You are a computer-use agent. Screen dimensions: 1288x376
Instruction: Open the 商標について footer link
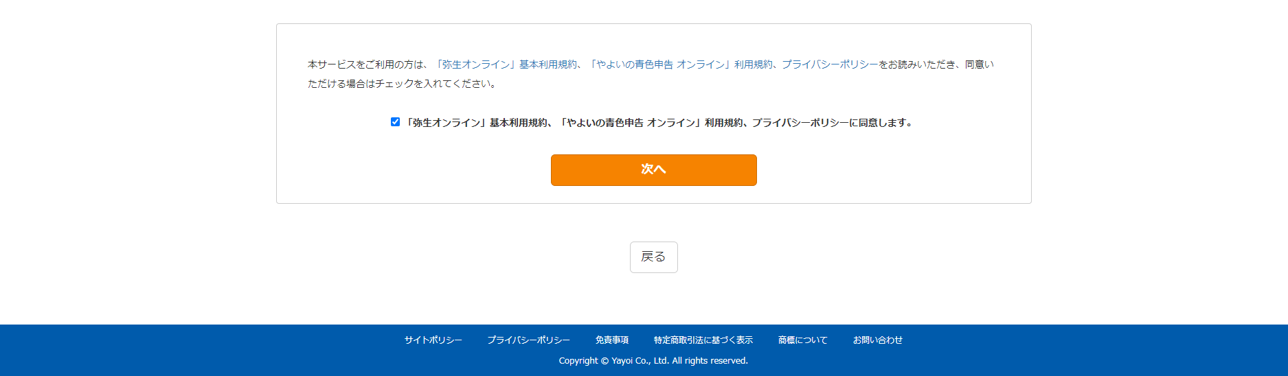tap(802, 340)
